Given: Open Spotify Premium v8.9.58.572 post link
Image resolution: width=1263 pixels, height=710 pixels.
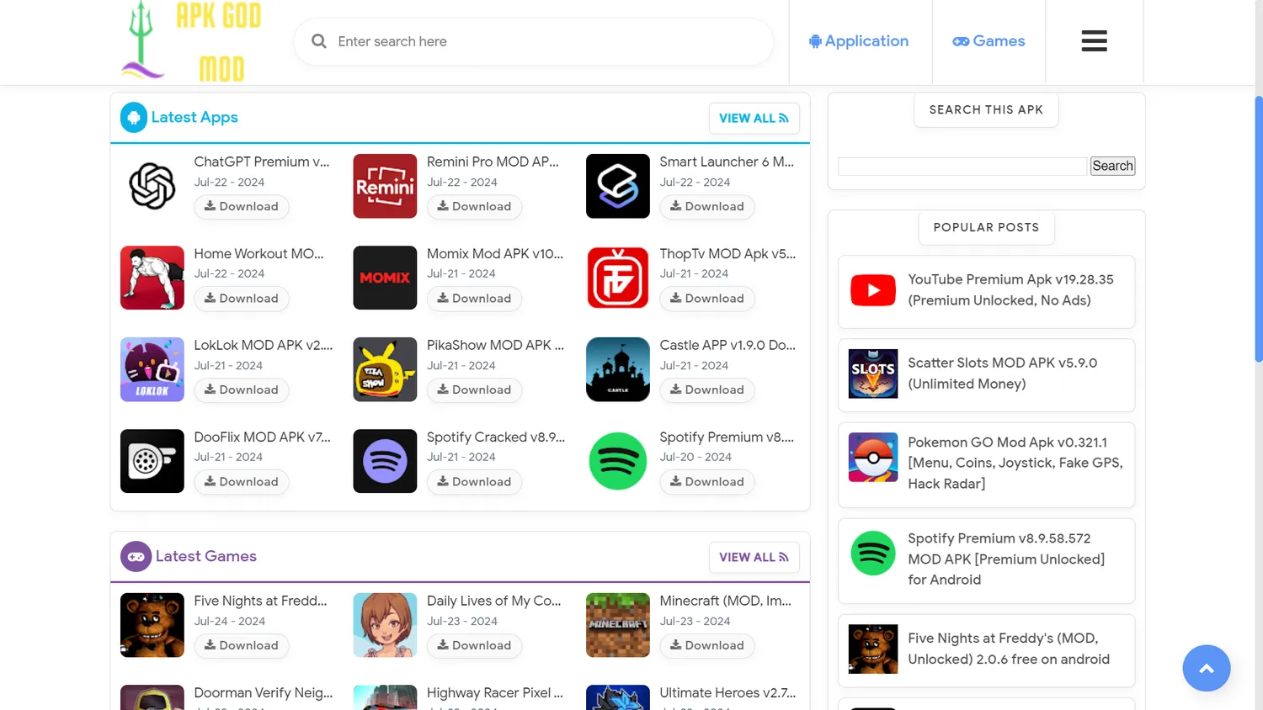Looking at the screenshot, I should (x=1006, y=559).
